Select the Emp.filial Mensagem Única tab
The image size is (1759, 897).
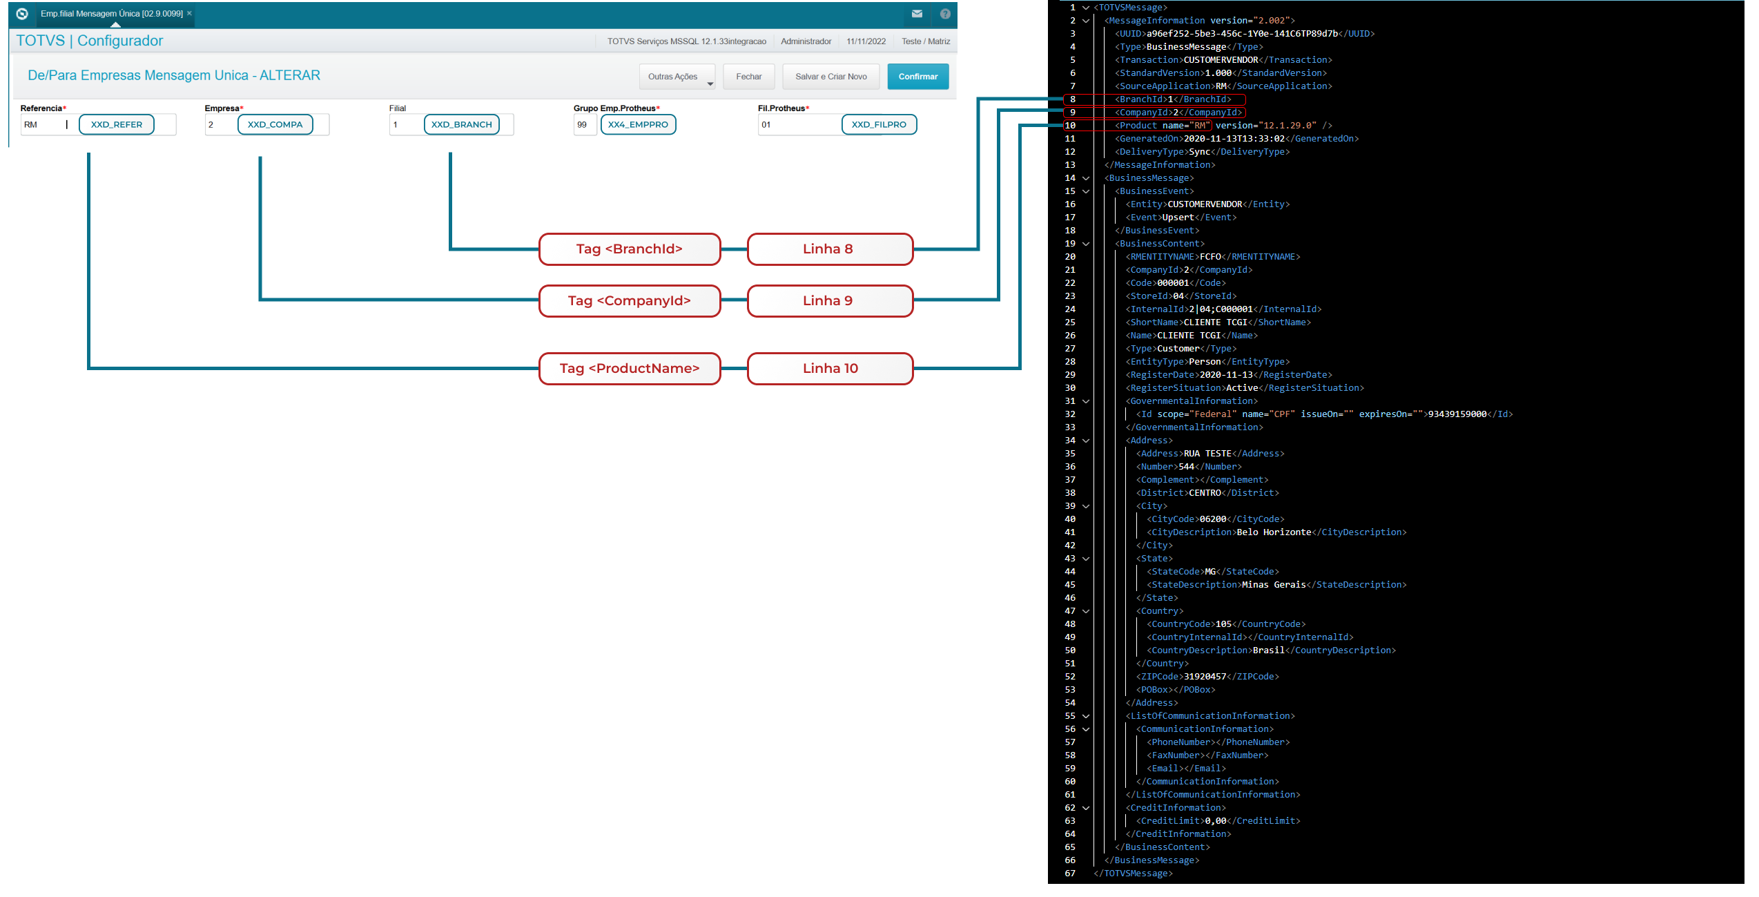[111, 14]
